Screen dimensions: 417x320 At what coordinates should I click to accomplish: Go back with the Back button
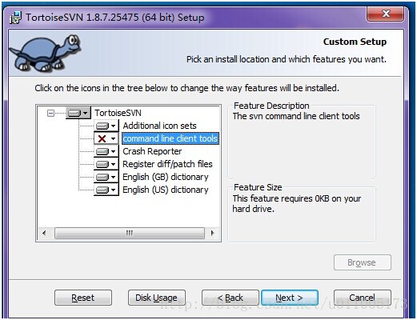click(231, 298)
